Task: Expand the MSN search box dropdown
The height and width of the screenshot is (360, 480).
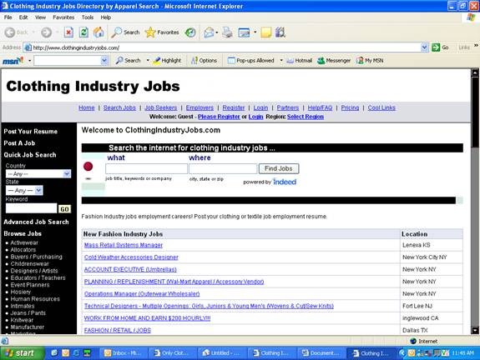Action: point(104,61)
